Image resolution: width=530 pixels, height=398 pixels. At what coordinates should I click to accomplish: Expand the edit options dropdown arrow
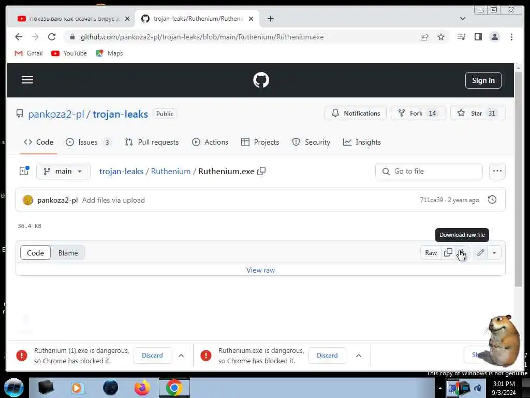tap(494, 252)
